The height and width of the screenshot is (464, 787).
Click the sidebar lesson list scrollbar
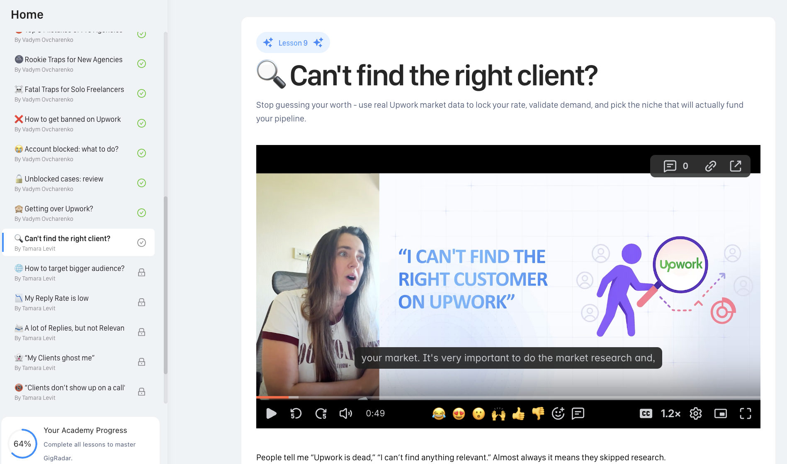[165, 285]
